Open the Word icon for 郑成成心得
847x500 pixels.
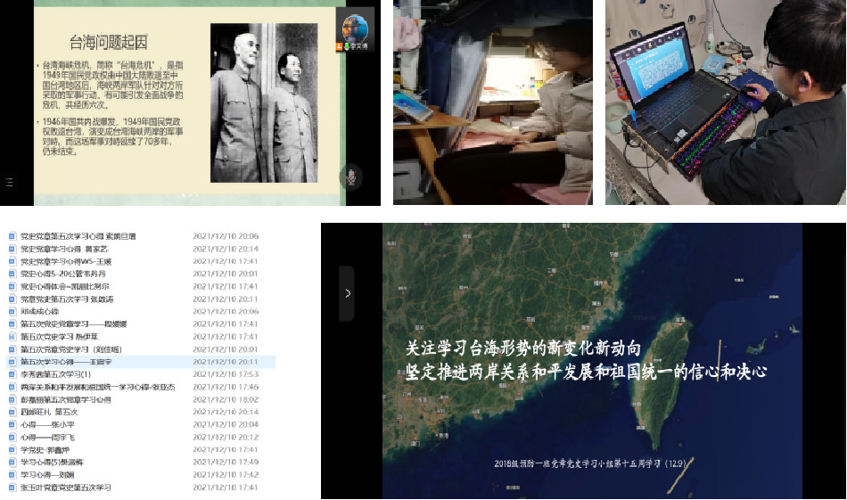12,312
